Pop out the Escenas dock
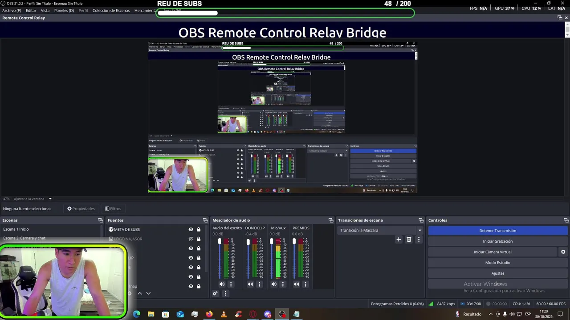This screenshot has width=570, height=320. (100, 220)
